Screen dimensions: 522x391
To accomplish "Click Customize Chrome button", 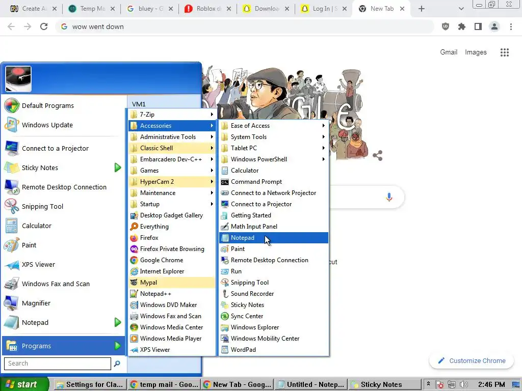I will (472, 361).
